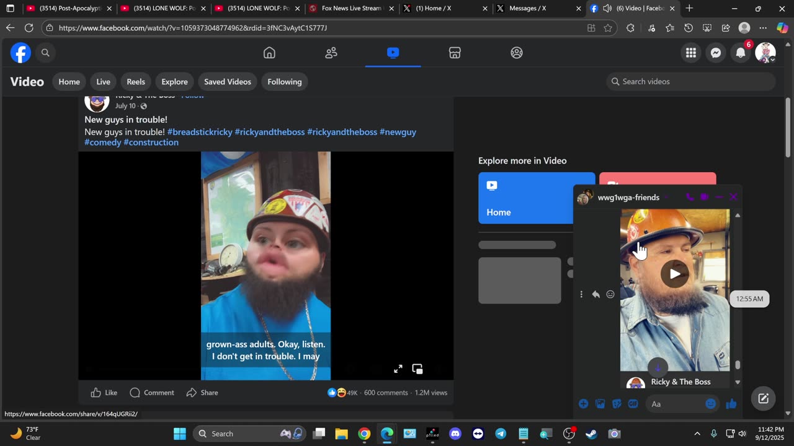Open the Windows Start menu
Screen dimensions: 794x446
point(180,434)
